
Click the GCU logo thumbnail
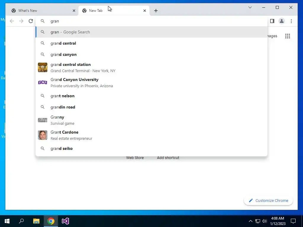tap(43, 82)
